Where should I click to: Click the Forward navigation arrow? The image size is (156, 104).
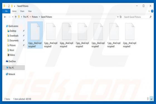9,17
